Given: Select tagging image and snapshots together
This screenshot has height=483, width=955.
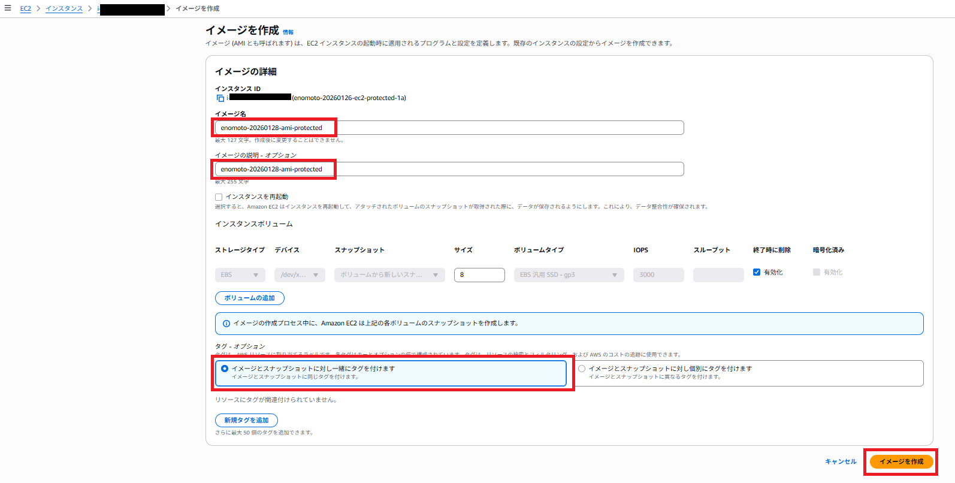Looking at the screenshot, I should (x=225, y=369).
